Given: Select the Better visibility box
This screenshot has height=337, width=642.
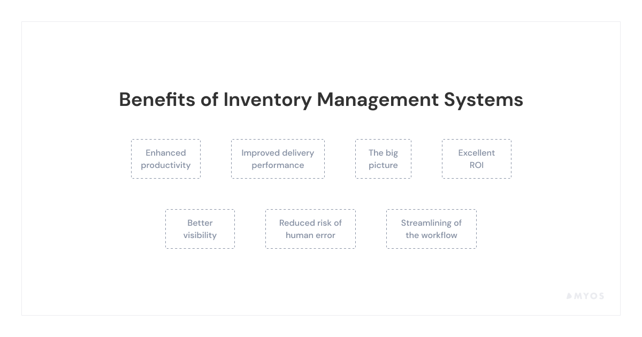Looking at the screenshot, I should (200, 229).
